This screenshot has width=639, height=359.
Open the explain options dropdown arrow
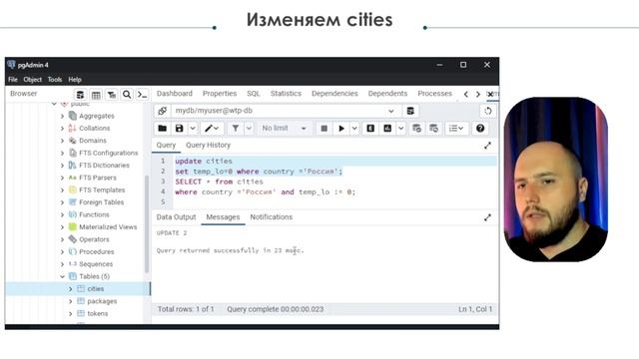coord(401,129)
